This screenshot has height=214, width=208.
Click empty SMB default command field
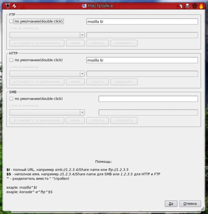coord(148,99)
